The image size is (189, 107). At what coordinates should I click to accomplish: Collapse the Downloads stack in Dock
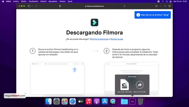click(132, 101)
